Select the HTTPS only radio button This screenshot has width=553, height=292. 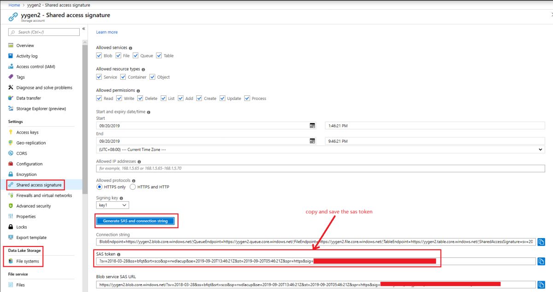(99, 187)
